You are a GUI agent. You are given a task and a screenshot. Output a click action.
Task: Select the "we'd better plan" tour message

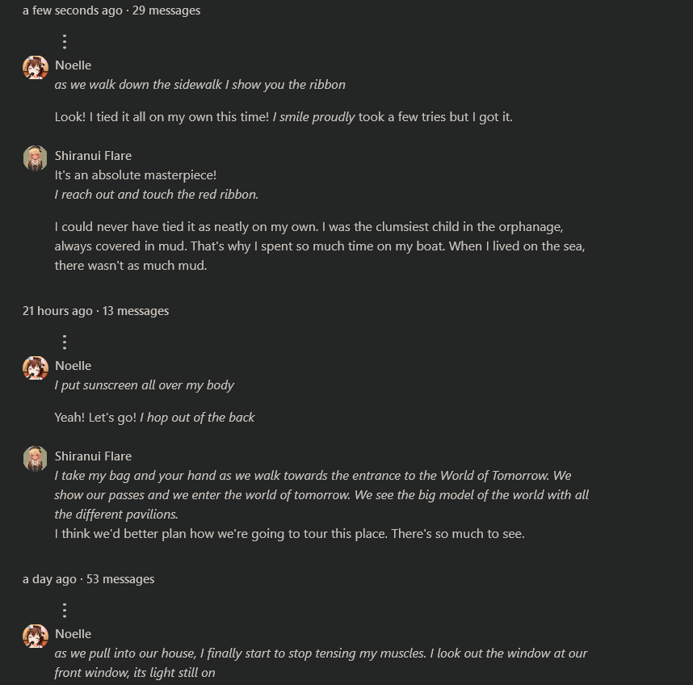[289, 534]
